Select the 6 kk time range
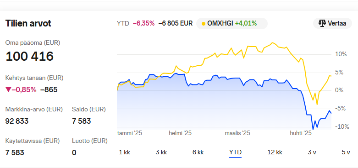Screen dimensions: 358x168 click(198, 152)
